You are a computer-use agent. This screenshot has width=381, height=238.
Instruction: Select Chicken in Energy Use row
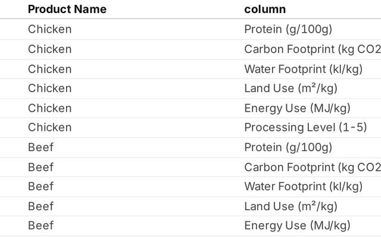(x=50, y=108)
